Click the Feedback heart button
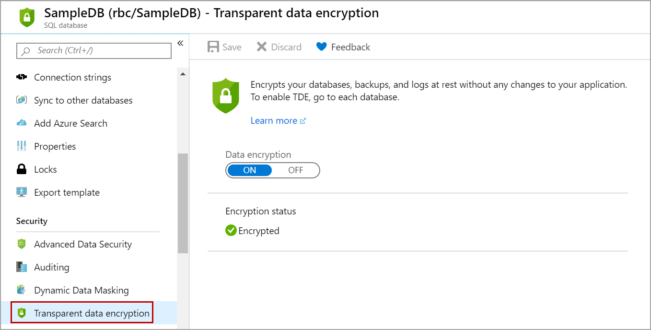The image size is (651, 330). point(343,47)
